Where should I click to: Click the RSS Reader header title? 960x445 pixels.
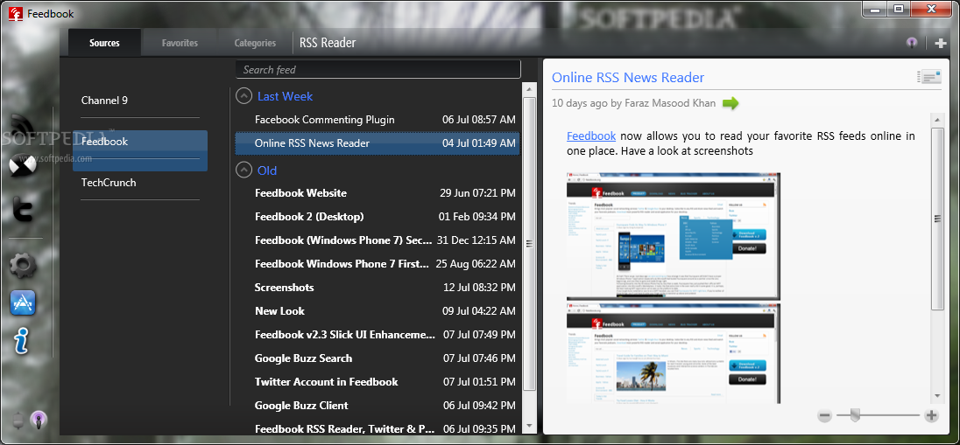click(x=328, y=43)
